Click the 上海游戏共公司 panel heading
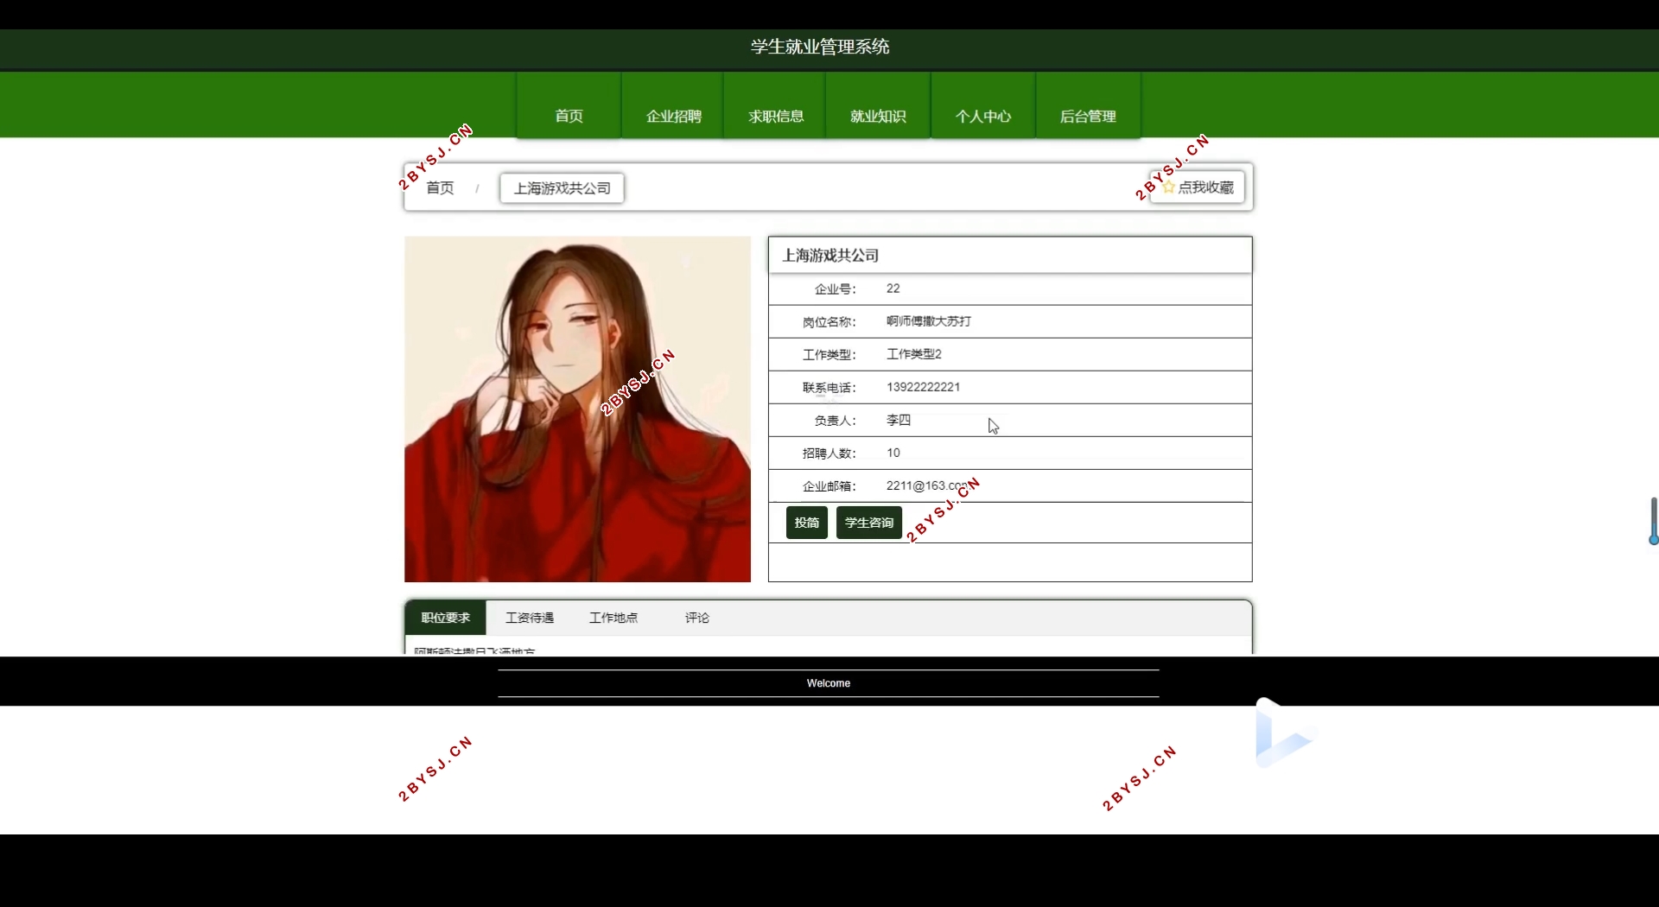The height and width of the screenshot is (907, 1659). point(830,256)
